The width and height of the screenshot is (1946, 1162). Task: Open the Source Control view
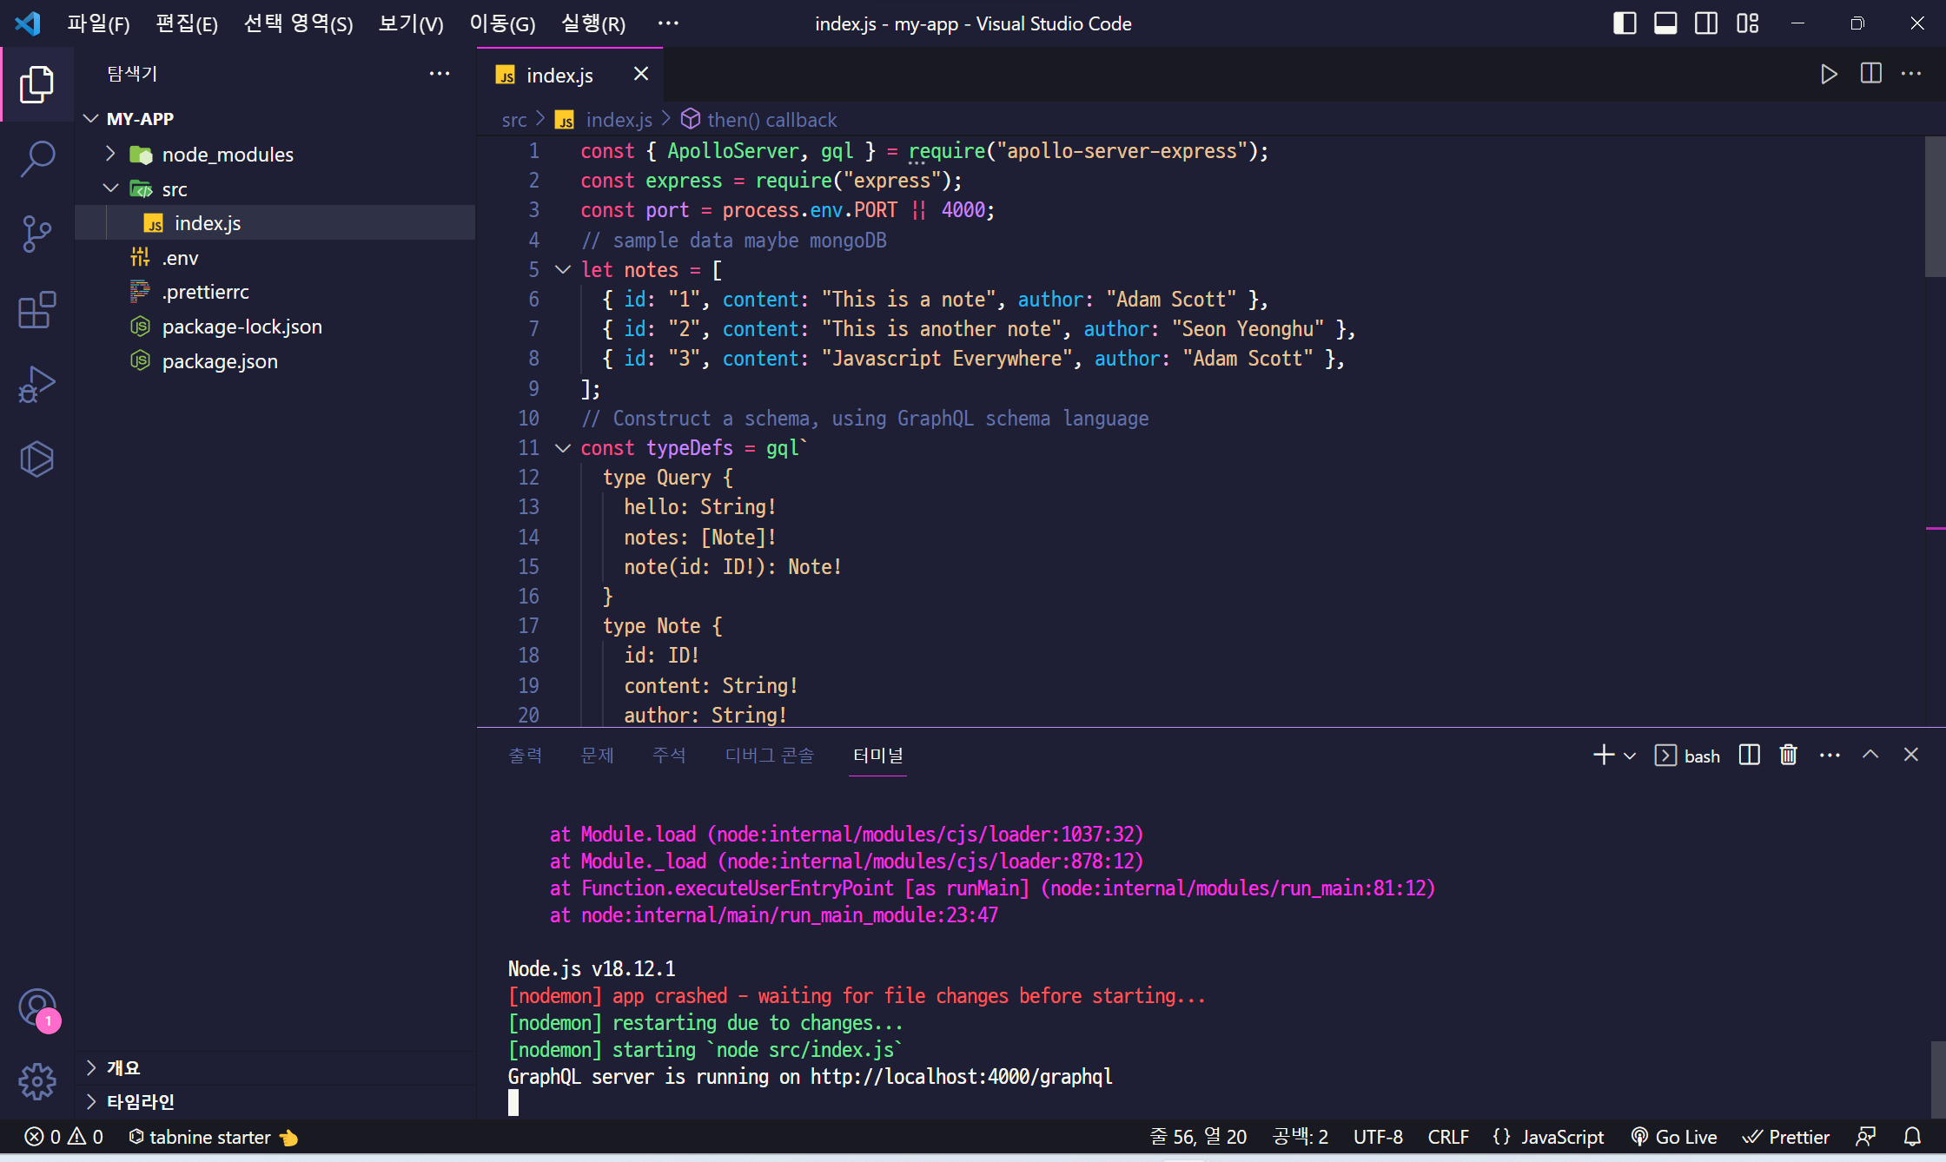36,234
